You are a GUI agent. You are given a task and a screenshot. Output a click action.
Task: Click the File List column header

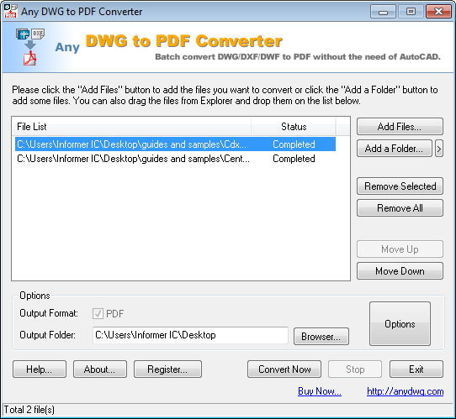coord(132,127)
